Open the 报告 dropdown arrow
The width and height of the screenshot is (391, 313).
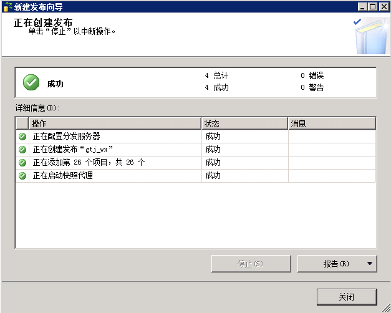370,264
